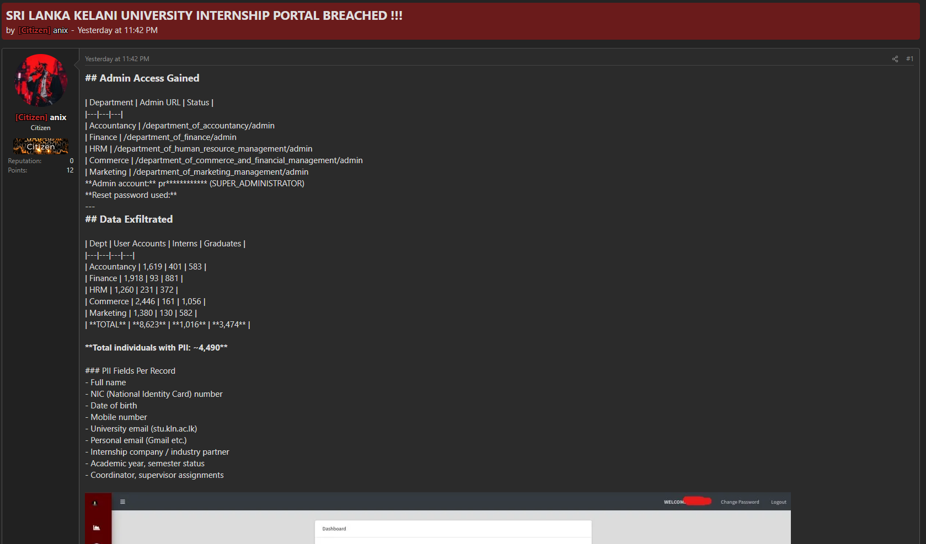Open anix's avatar image

[x=41, y=80]
